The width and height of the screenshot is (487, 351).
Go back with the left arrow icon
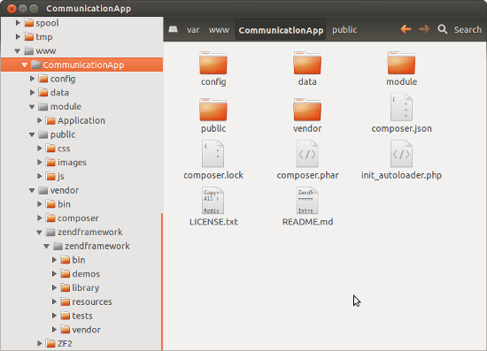(406, 29)
